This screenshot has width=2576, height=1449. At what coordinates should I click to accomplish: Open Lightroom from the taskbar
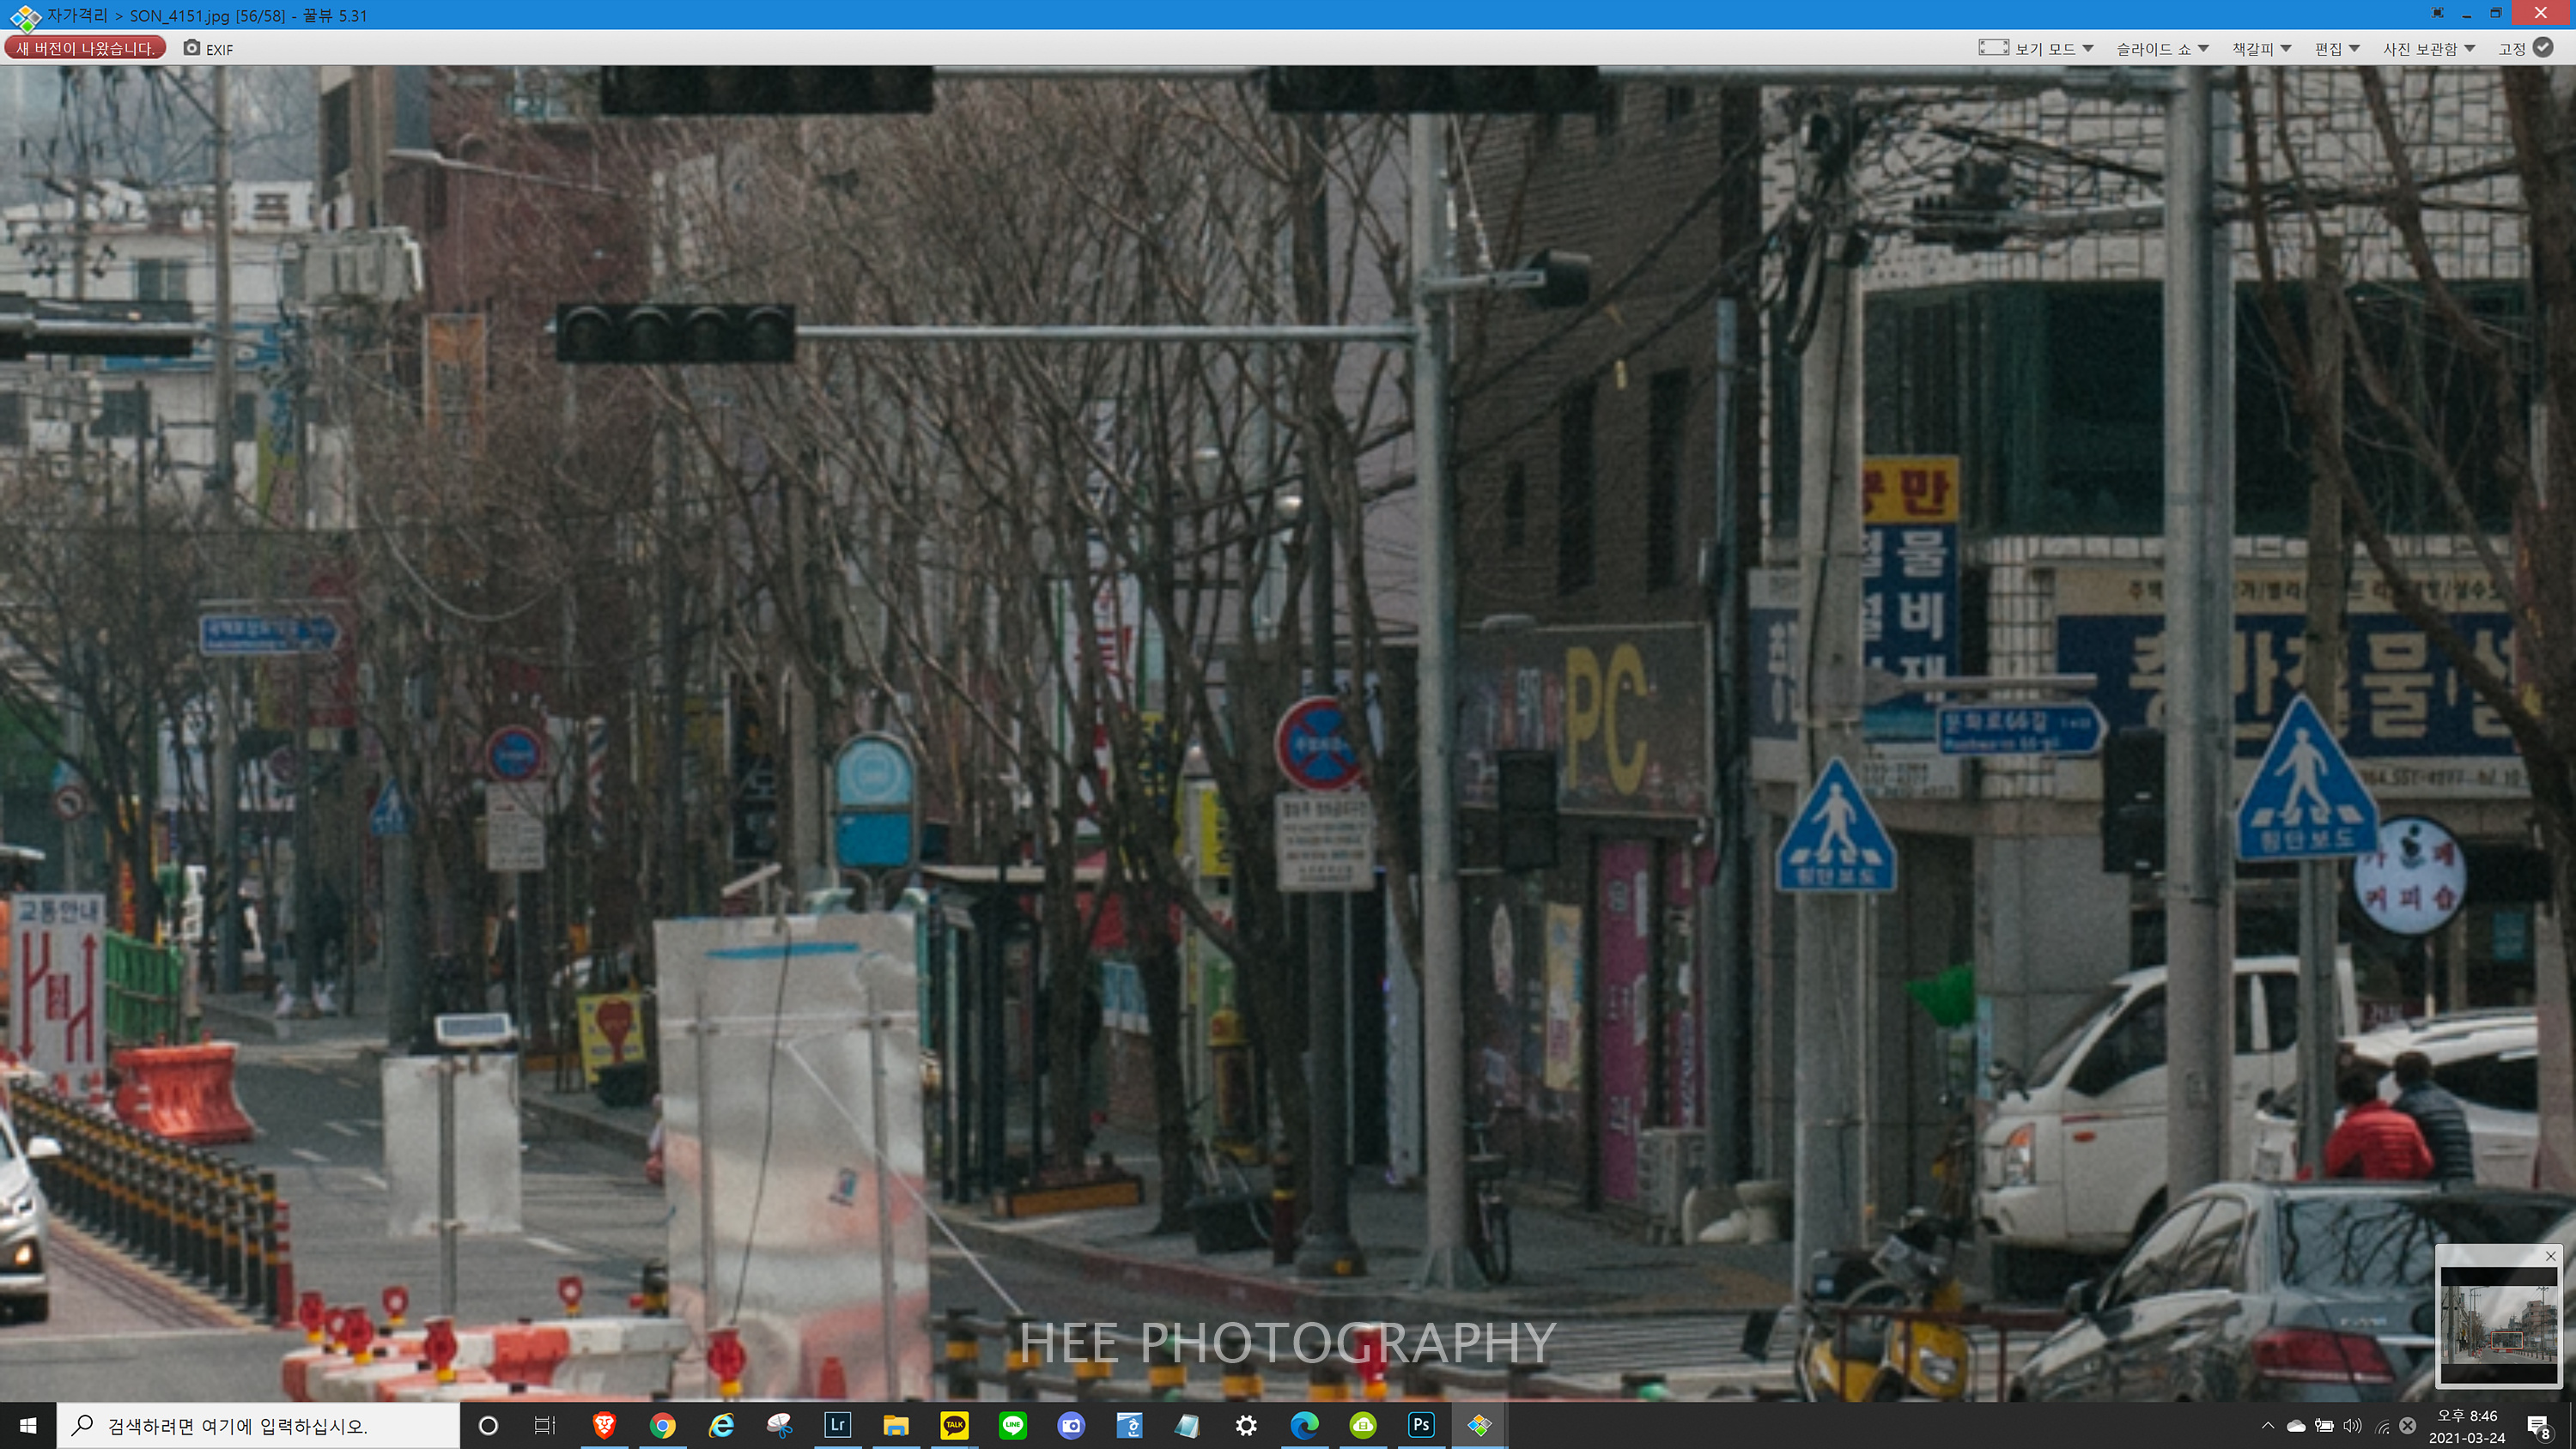point(837,1425)
